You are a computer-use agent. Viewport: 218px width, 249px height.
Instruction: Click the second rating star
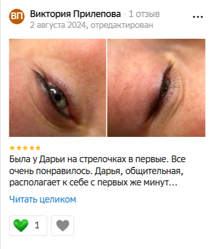(19, 148)
